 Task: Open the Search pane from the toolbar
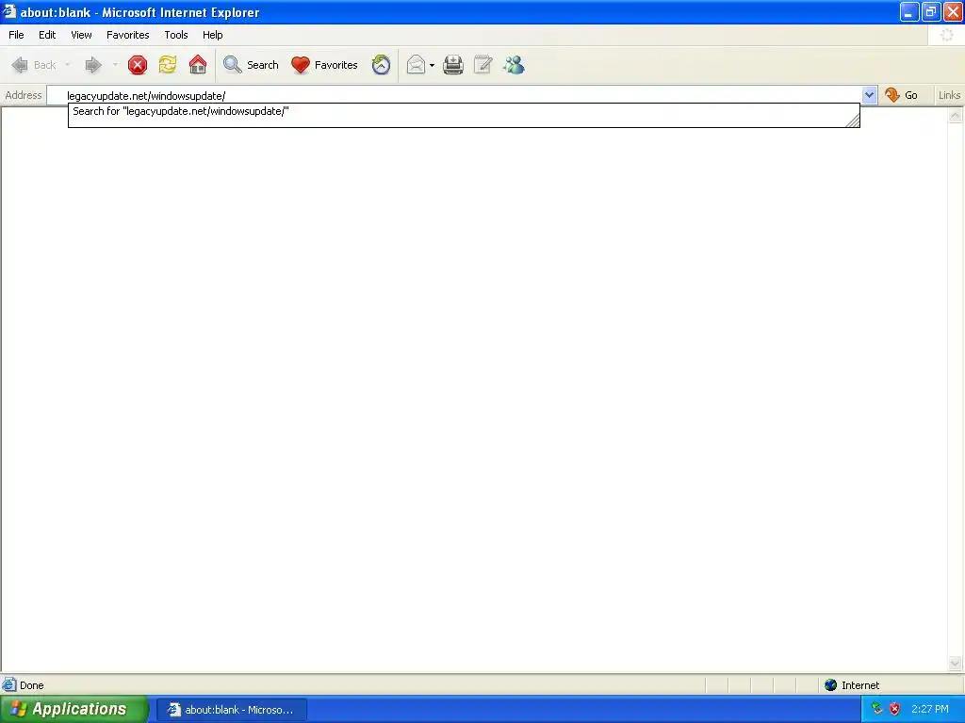251,65
